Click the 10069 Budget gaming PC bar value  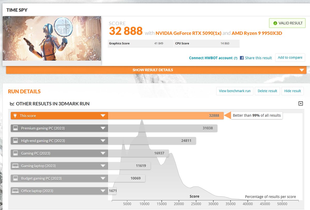pyautogui.click(x=136, y=178)
